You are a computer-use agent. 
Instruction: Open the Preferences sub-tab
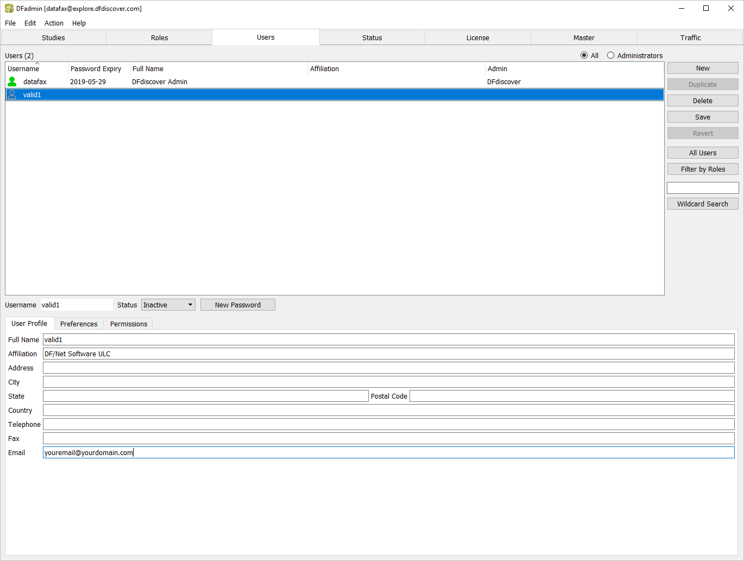coord(79,324)
